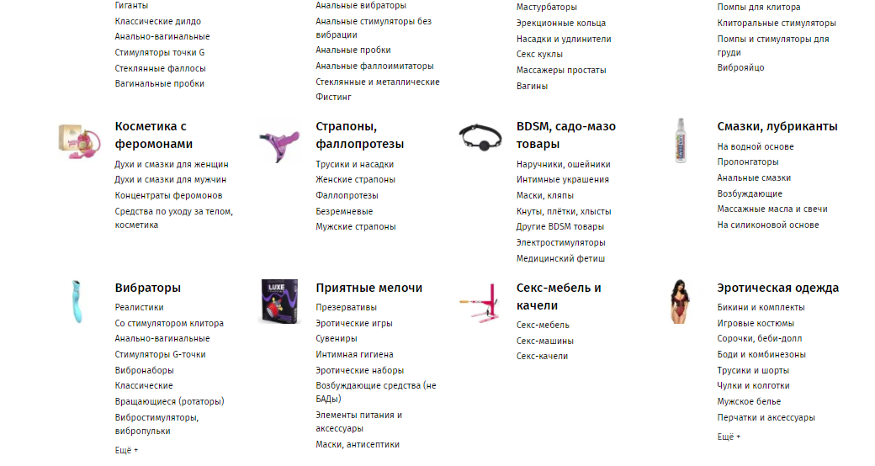
Task: Click the BDSM category thumbnail image
Action: tap(480, 136)
